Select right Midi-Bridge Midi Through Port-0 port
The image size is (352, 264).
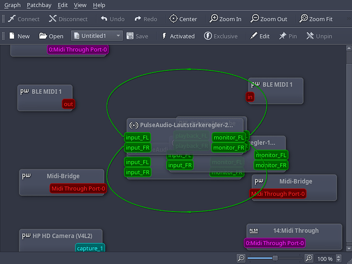[x=278, y=194]
